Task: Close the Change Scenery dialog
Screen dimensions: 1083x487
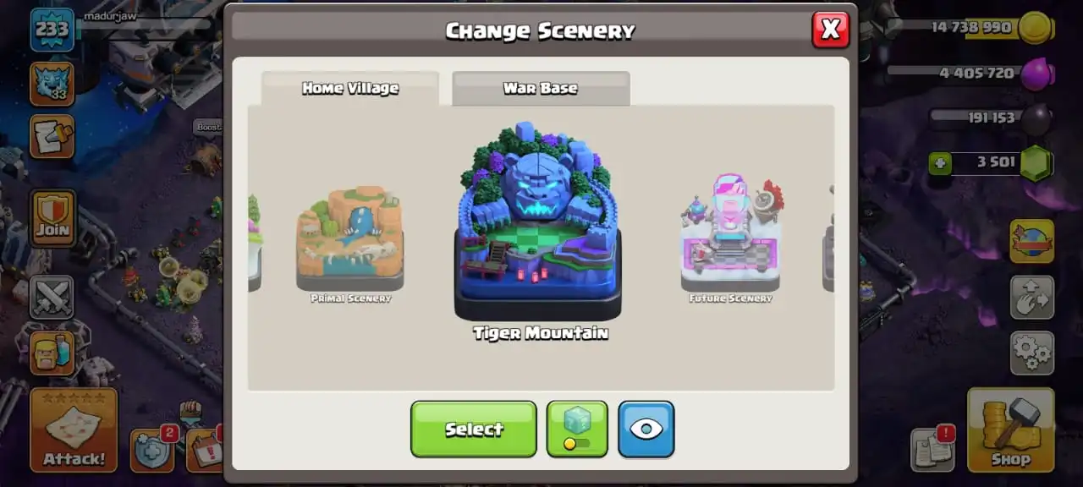Action: pyautogui.click(x=830, y=30)
